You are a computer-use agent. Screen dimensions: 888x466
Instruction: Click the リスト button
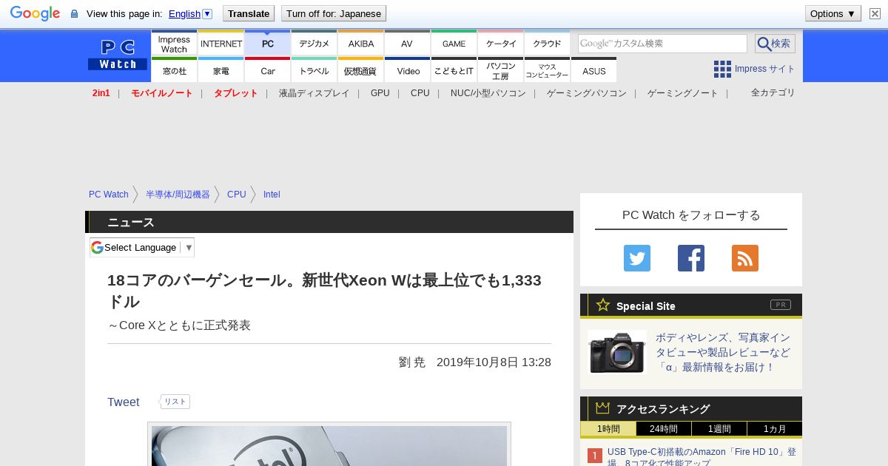pos(175,402)
